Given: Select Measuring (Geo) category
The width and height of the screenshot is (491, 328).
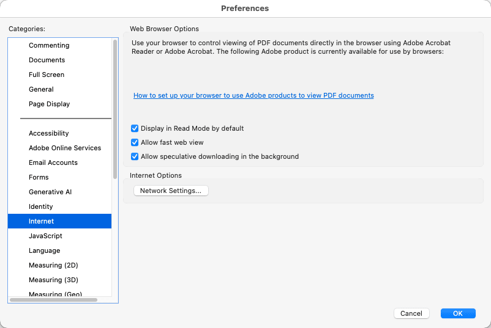Looking at the screenshot, I should tap(59, 293).
